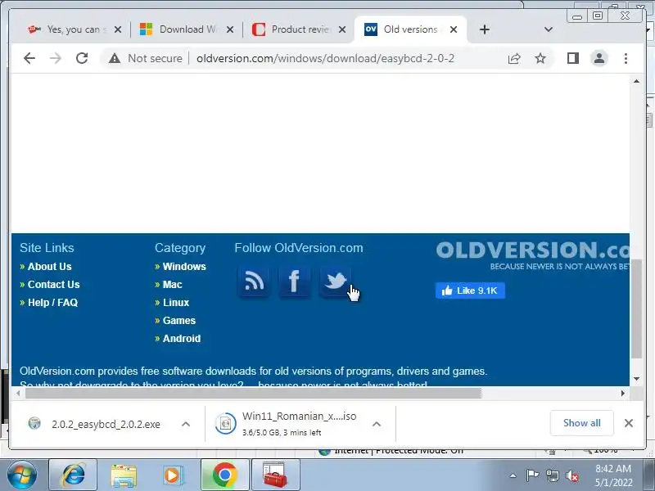655x491 pixels.
Task: Share this page via share icon
Action: [514, 58]
